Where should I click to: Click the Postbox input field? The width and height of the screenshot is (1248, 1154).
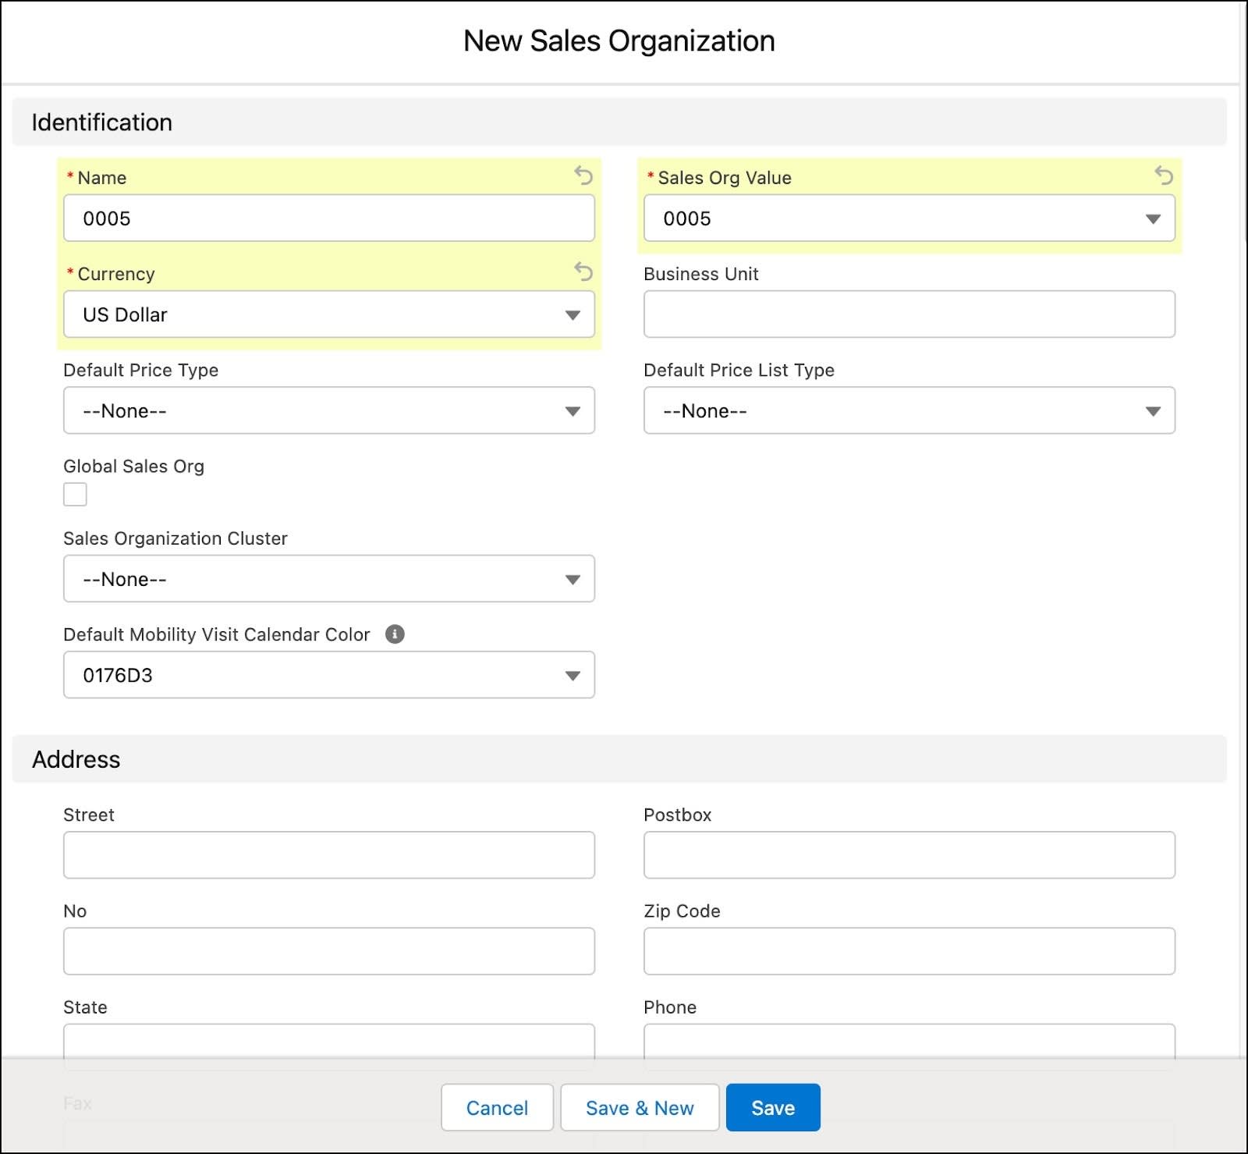coord(909,855)
